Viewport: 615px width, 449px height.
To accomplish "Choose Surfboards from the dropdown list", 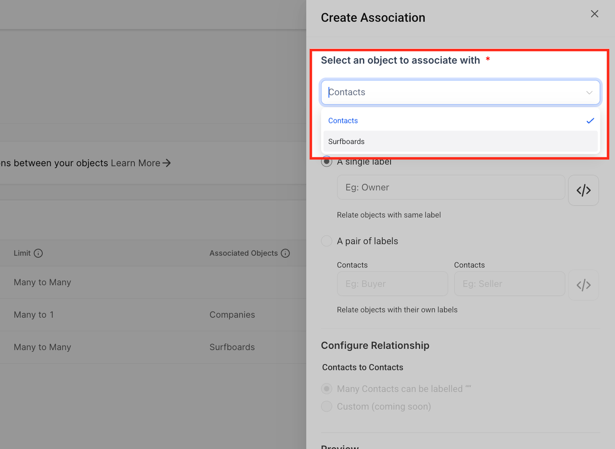I will 460,141.
